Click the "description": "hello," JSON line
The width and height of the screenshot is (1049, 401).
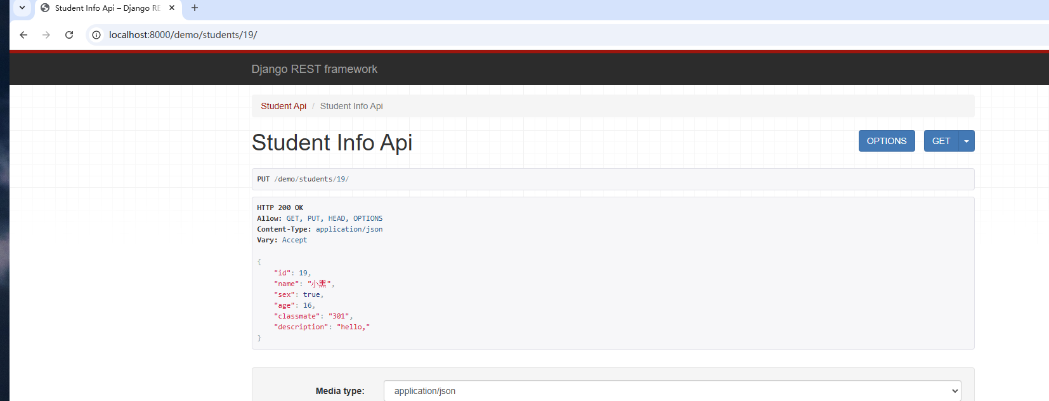(x=322, y=327)
